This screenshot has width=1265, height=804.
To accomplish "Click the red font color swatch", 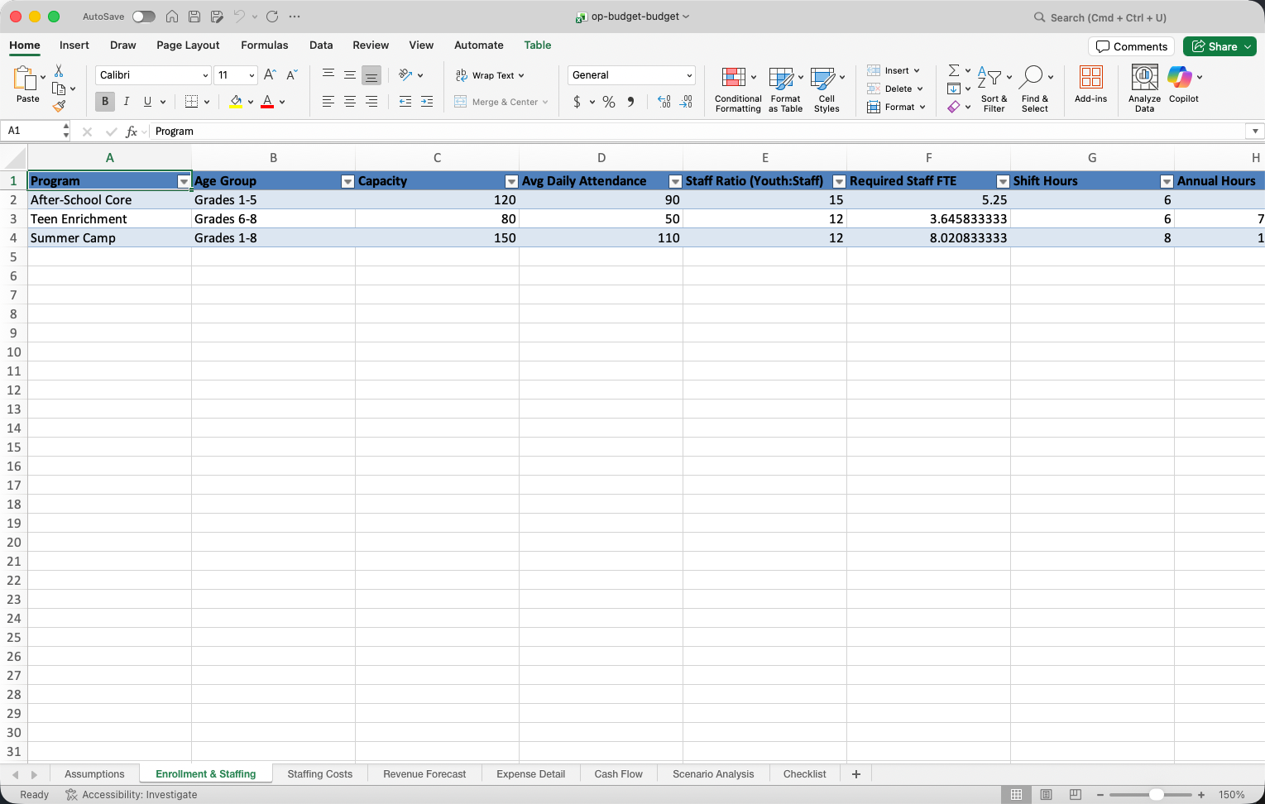I will [267, 102].
